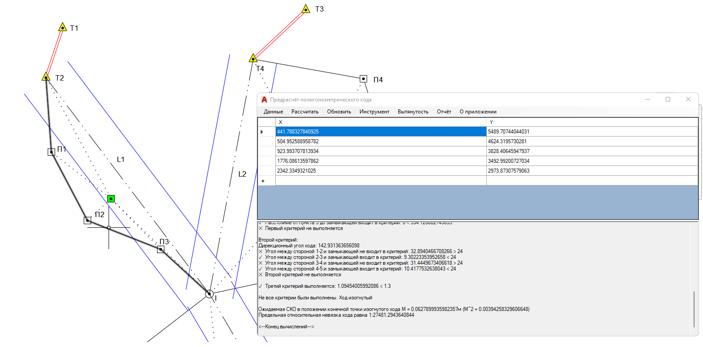This screenshot has height=347, width=703.
Task: Select the T2 triangle station point
Action: pyautogui.click(x=46, y=77)
